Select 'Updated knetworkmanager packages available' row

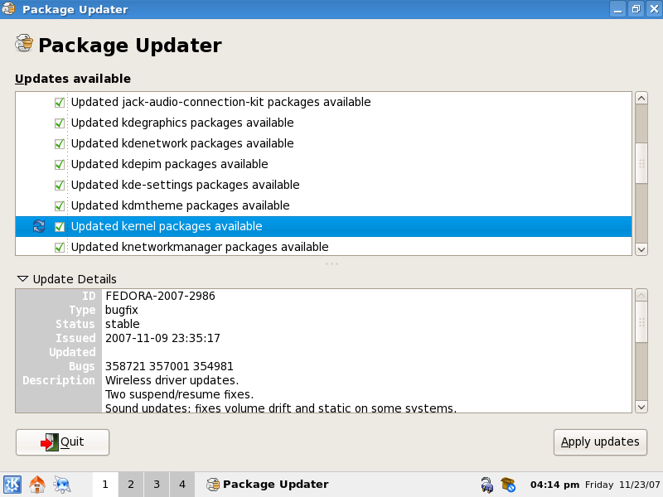coord(323,246)
